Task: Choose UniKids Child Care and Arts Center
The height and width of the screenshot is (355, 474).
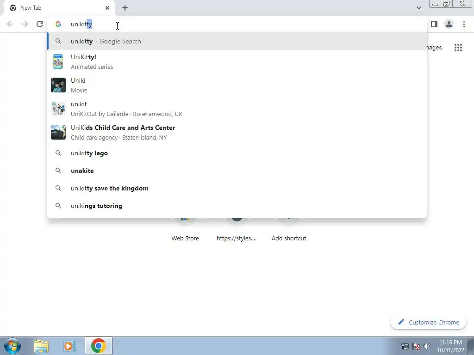Action: coord(237,132)
